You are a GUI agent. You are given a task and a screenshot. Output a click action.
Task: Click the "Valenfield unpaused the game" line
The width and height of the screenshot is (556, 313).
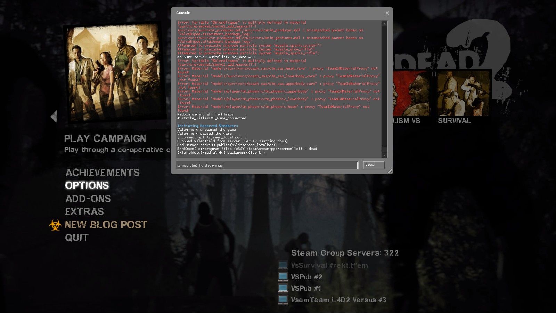pyautogui.click(x=206, y=130)
